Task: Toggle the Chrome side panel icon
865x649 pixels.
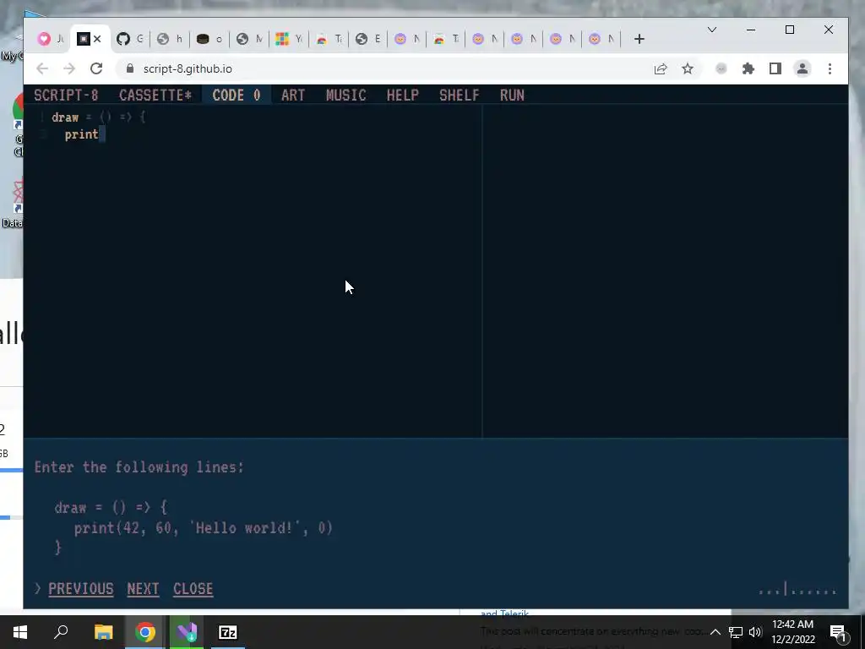Action: coord(775,68)
